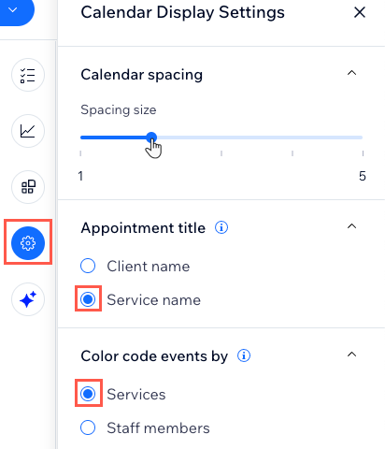Image resolution: width=385 pixels, height=449 pixels.
Task: Click the Spacing size slider handle
Action: pos(151,138)
